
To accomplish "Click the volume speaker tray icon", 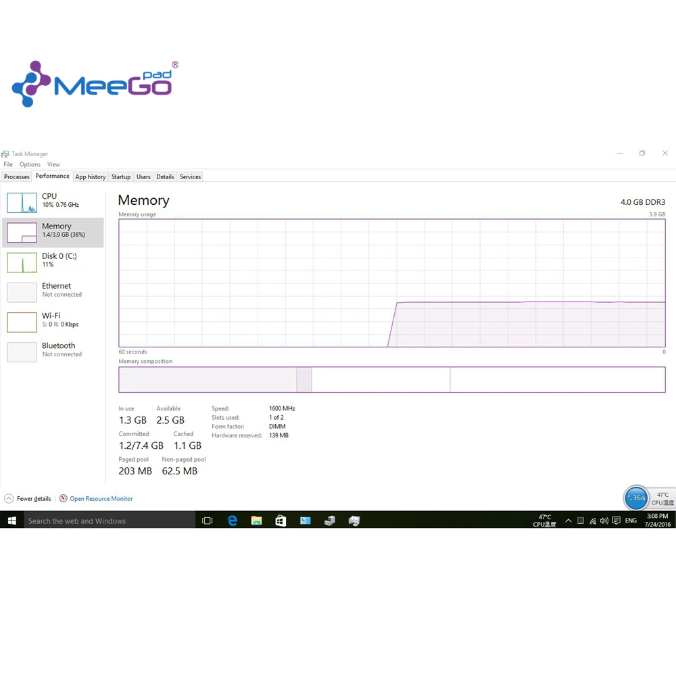I will pos(604,521).
